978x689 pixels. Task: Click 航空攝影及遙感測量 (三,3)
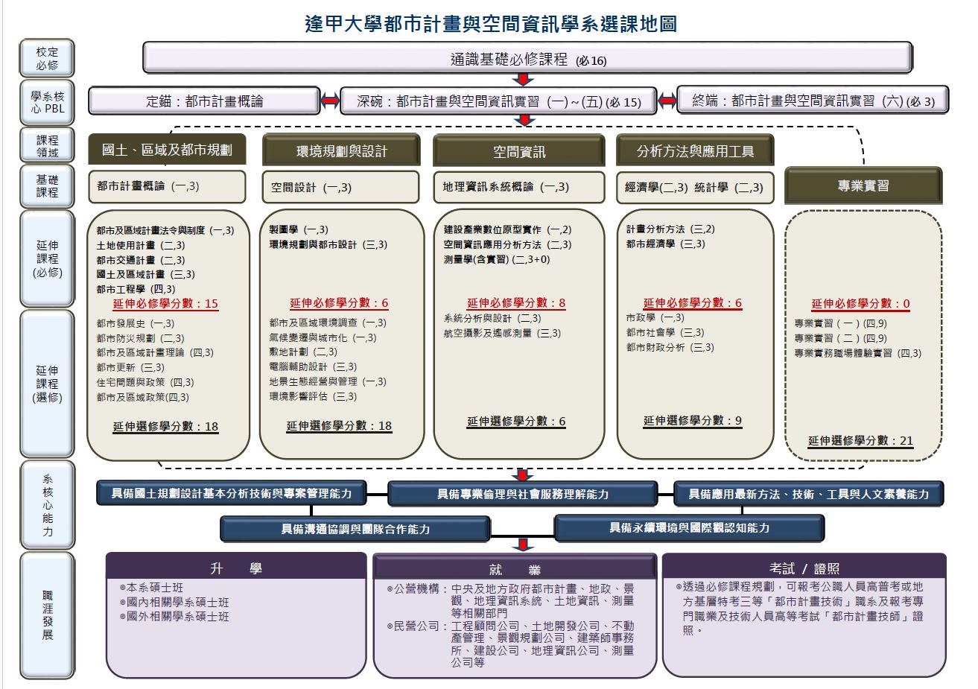[x=503, y=333]
